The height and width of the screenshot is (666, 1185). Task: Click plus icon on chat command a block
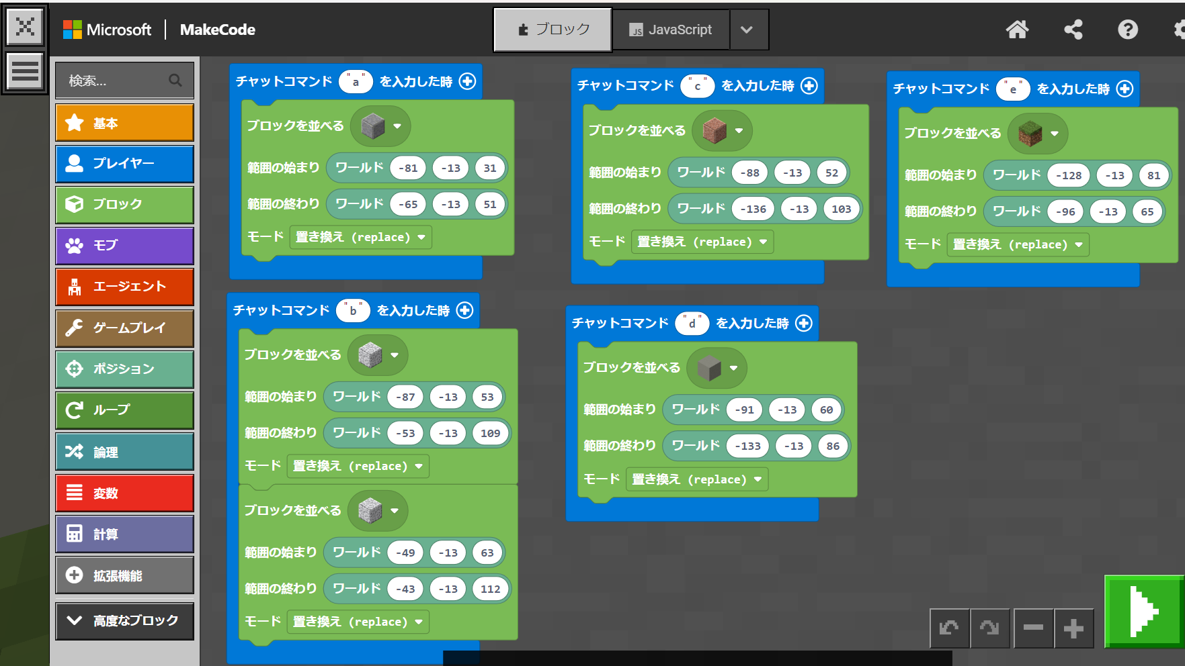(x=467, y=81)
